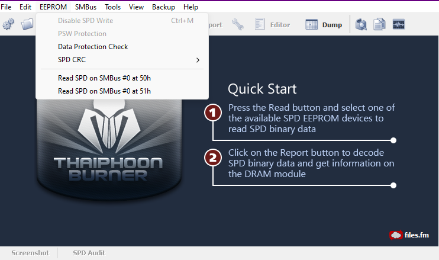This screenshot has width=439, height=260.
Task: Click the Editor toolbar label
Action: [280, 25]
